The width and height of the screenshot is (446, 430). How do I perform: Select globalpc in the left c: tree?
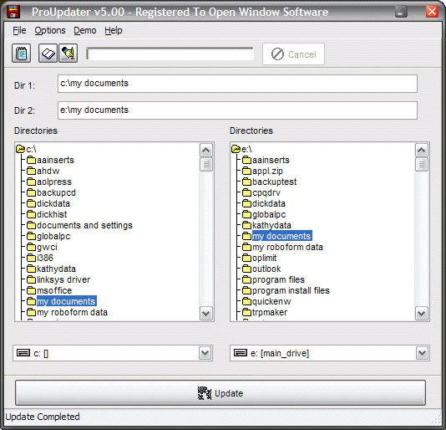click(48, 236)
